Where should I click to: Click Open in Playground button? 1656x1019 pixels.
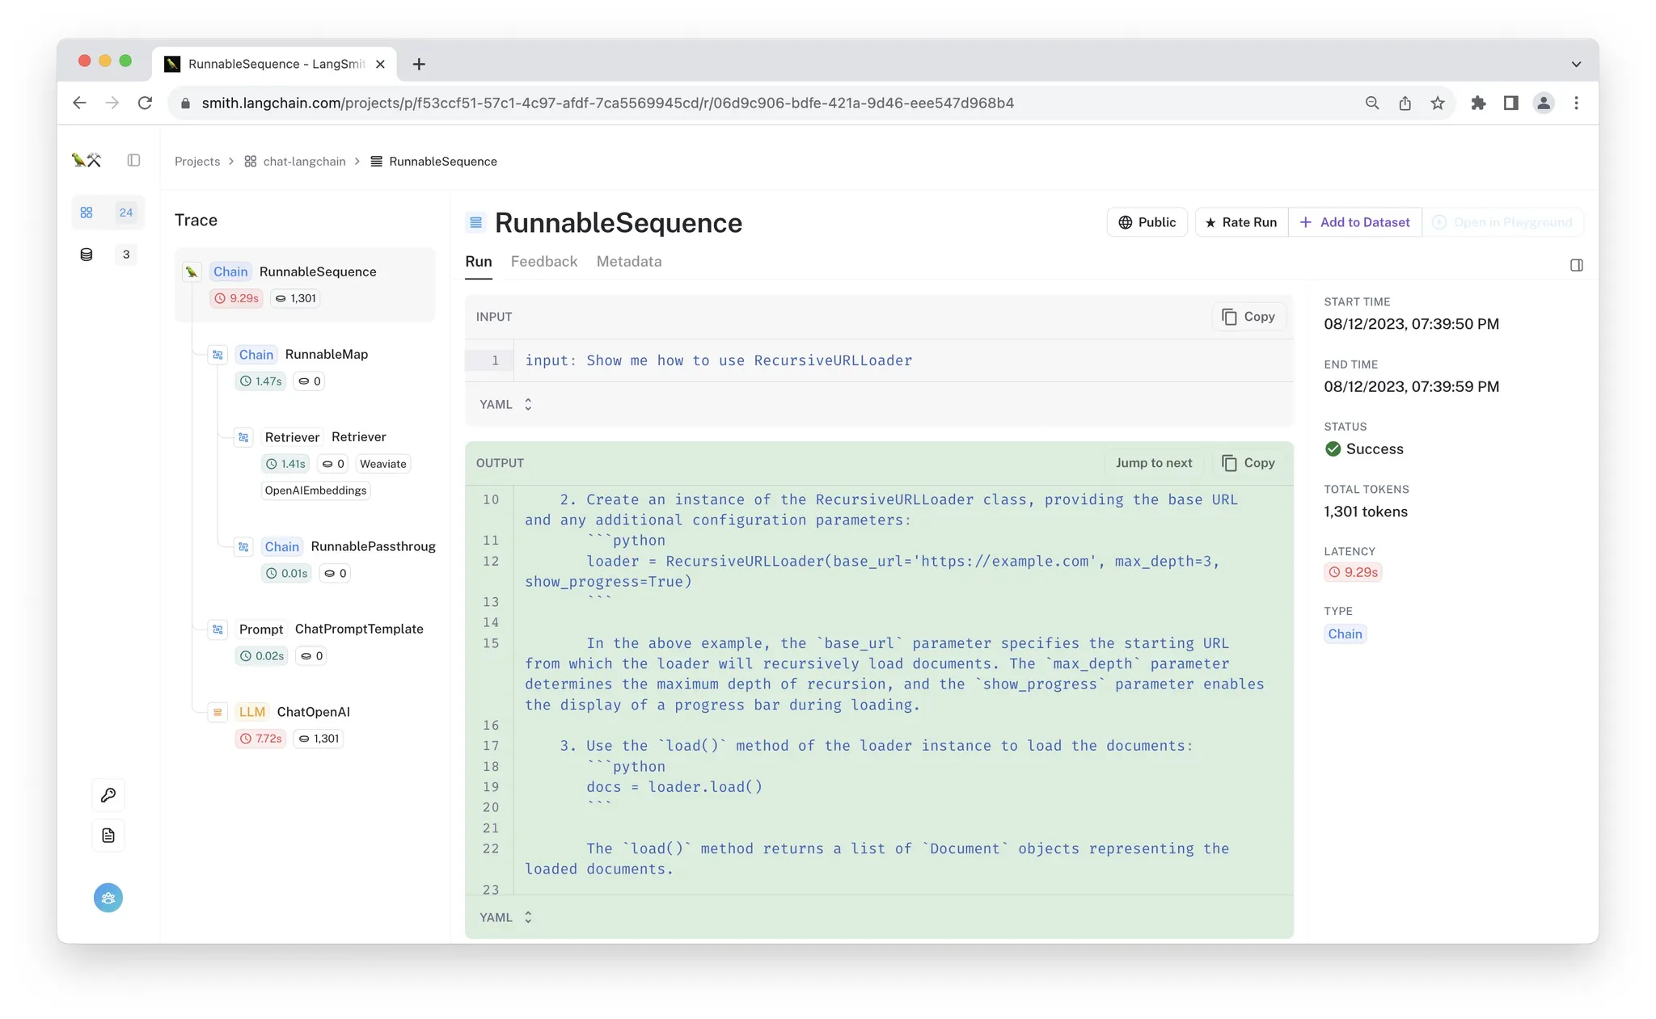point(1502,222)
